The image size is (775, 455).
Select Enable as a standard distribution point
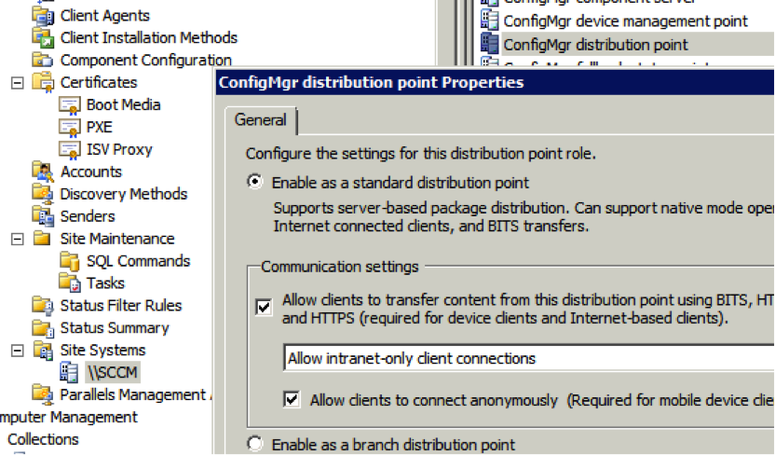coord(254,182)
